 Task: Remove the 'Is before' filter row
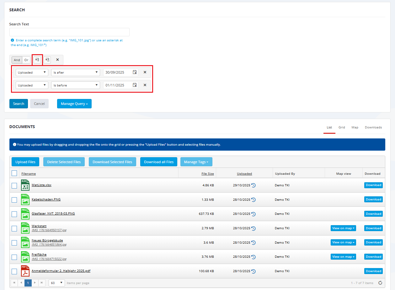[x=145, y=85]
